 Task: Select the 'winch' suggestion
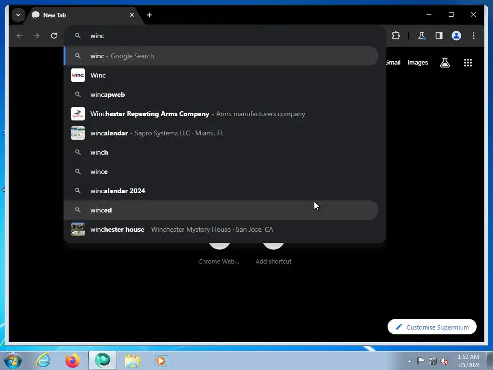(221, 152)
